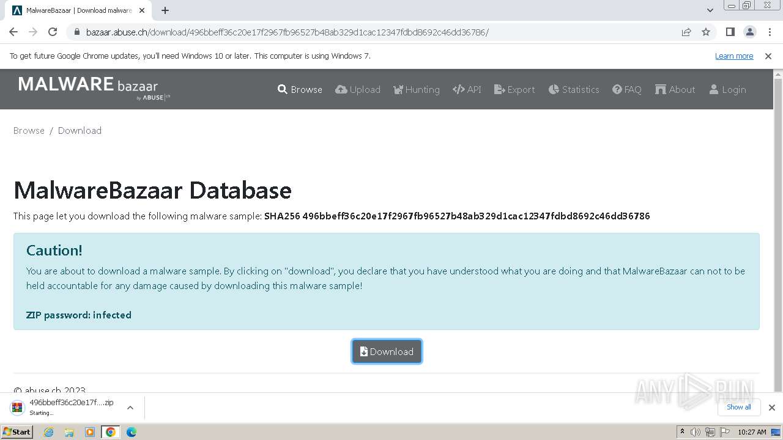The height and width of the screenshot is (440, 783).
Task: Close the downloads shelf
Action: point(772,407)
